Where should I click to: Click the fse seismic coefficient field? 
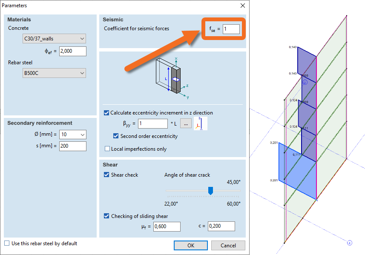coord(231,29)
